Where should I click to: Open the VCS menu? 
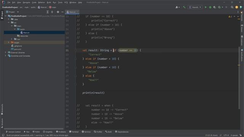tap(66, 3)
